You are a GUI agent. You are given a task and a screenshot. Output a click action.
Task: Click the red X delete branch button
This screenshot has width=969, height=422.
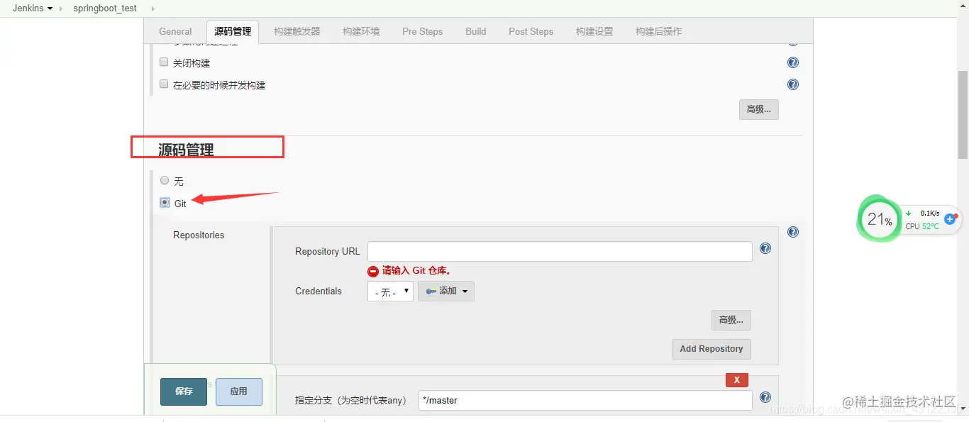point(737,380)
